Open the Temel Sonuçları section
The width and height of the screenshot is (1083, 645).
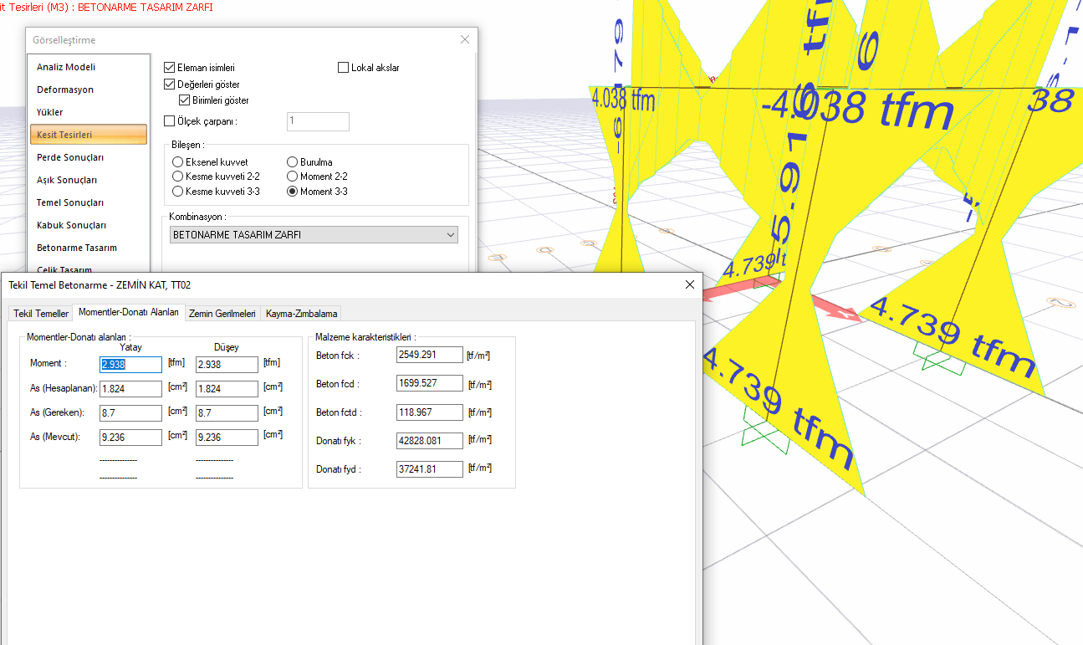pyautogui.click(x=89, y=202)
